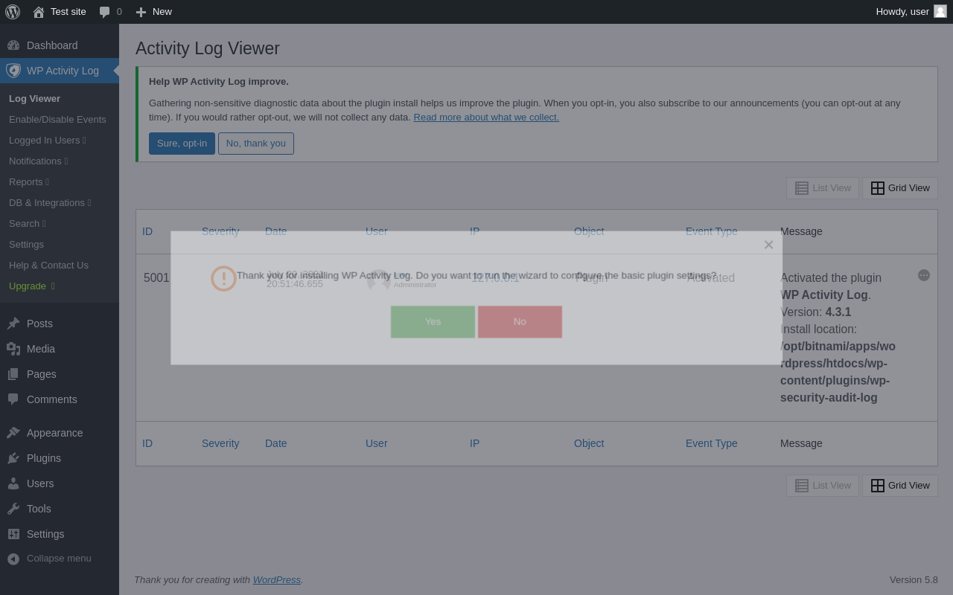Click the Media icon in sidebar
953x595 pixels.
(13, 349)
